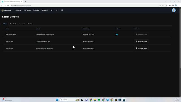This screenshot has height=102, width=181.
Task: Open the Contact nav link
Action: pos(36,10)
